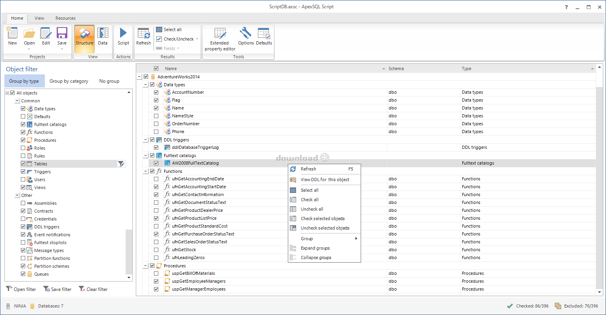This screenshot has height=315, width=606.
Task: Click the View DDL for this object icon
Action: tap(293, 180)
